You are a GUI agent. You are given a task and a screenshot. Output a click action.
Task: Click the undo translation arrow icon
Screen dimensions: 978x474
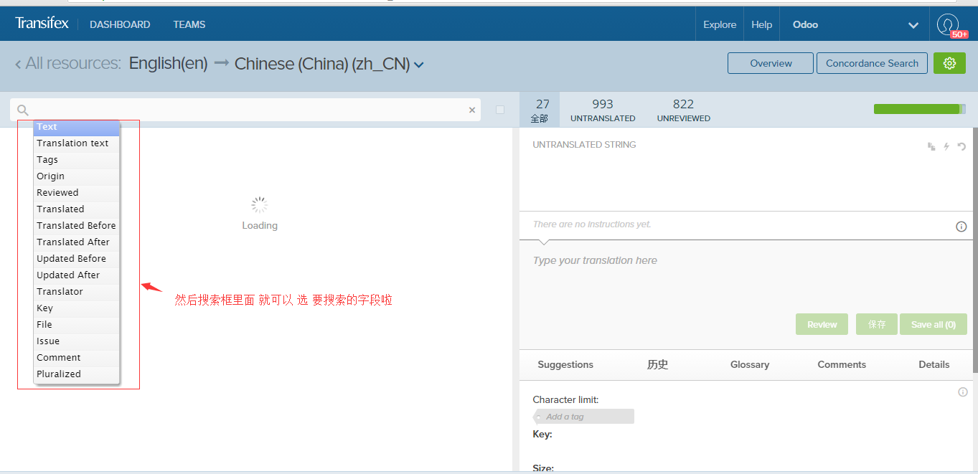coord(961,146)
